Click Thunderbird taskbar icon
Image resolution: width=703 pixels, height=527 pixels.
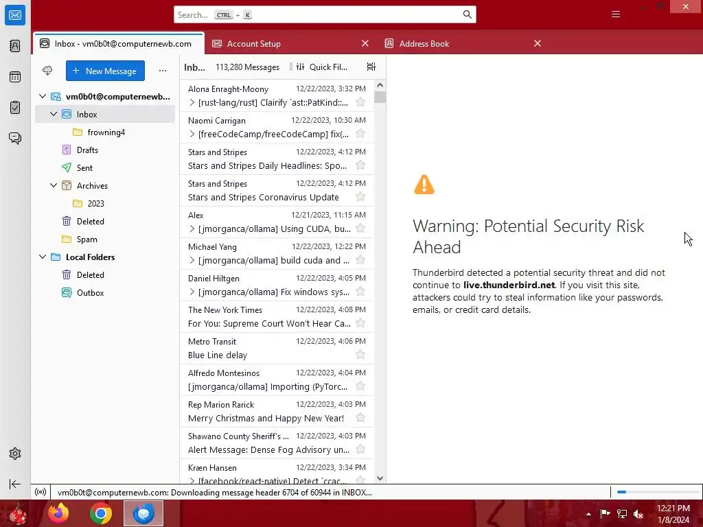tap(143, 513)
